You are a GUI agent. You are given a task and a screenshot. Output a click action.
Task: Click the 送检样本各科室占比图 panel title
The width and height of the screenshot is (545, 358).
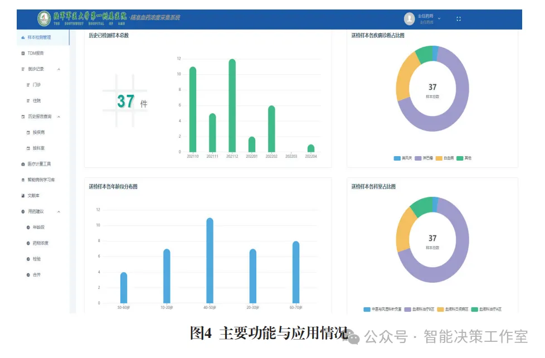[x=373, y=187]
